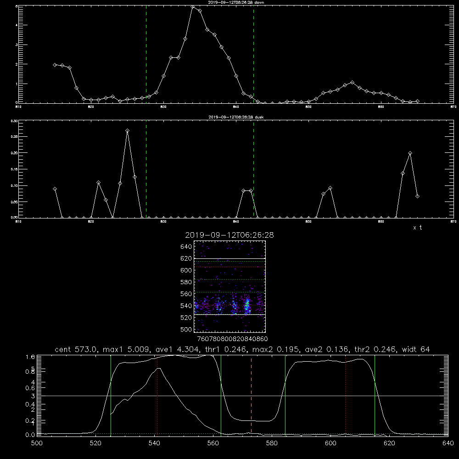The width and height of the screenshot is (459, 459).
Task: Click the first dawn data point near 815
Action: coord(55,65)
